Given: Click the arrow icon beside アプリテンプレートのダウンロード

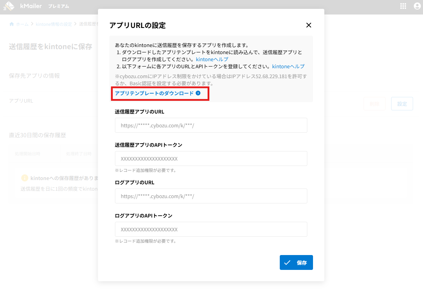Looking at the screenshot, I should point(198,93).
